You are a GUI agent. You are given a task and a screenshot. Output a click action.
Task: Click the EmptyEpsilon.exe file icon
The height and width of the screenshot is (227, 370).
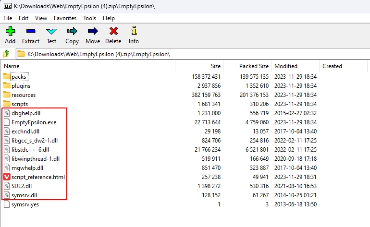(x=7, y=122)
